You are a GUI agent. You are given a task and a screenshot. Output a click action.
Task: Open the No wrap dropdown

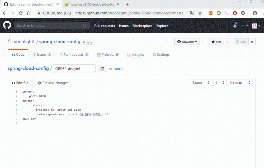240,83
